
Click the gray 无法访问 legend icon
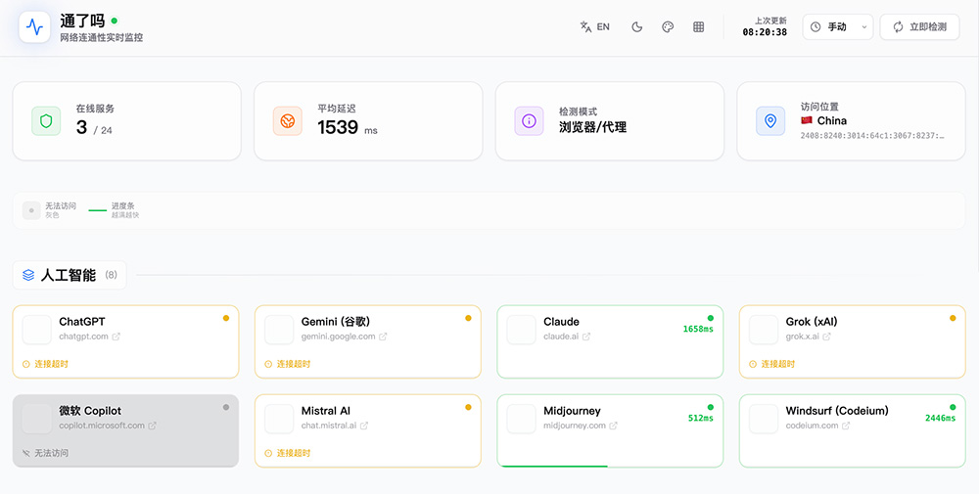click(32, 210)
